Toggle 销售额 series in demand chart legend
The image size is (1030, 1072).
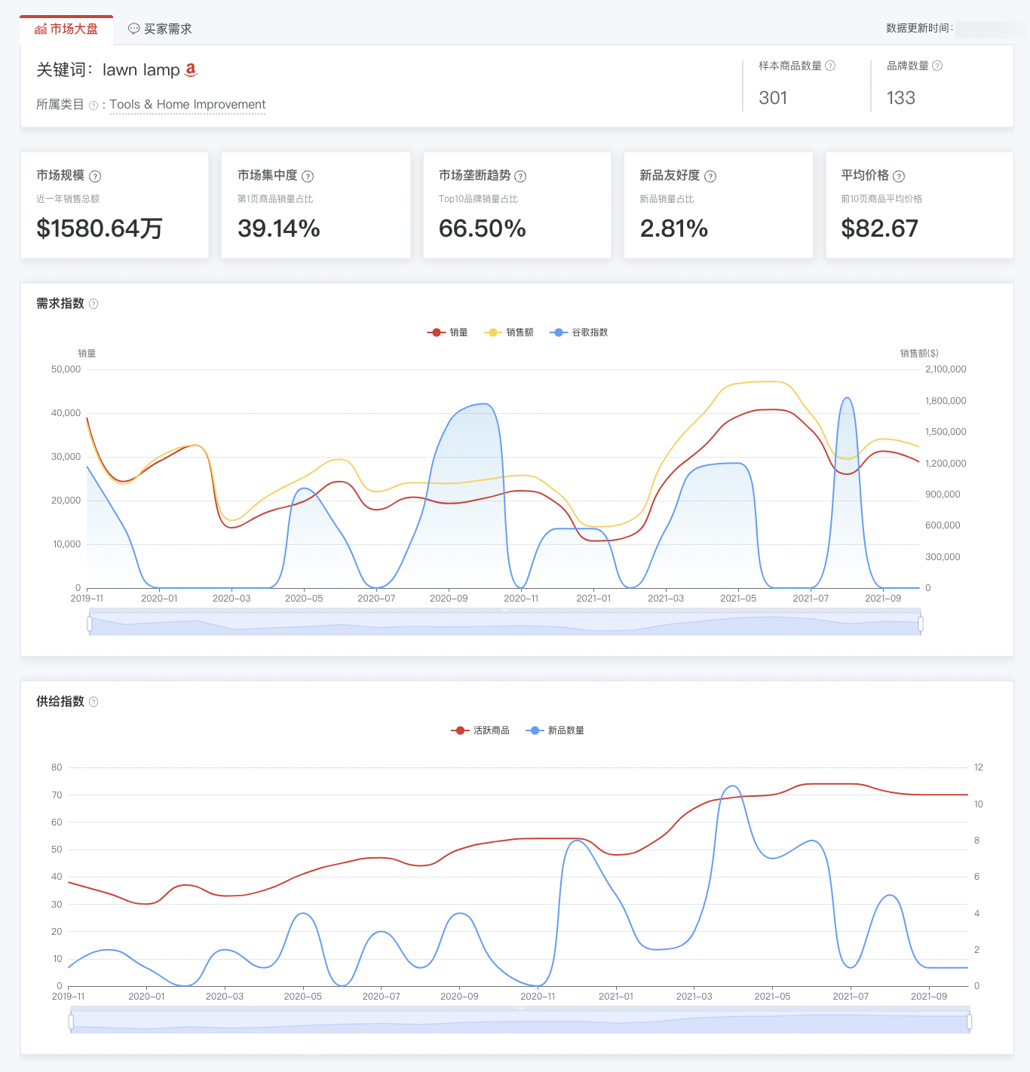(509, 332)
